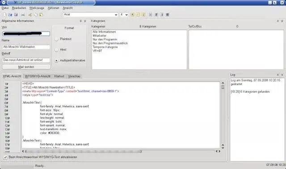Image resolution: width=286 pixels, height=169 pixels.
Task: Click the empty To/Cc/Bcc recipients list
Action: pos(236,50)
